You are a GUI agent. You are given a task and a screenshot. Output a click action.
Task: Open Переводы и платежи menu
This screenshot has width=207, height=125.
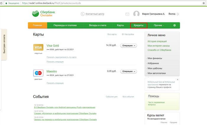(x=65, y=25)
